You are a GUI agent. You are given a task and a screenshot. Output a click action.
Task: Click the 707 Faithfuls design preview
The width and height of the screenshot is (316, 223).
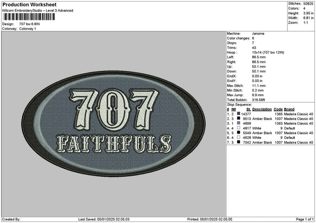click(113, 120)
